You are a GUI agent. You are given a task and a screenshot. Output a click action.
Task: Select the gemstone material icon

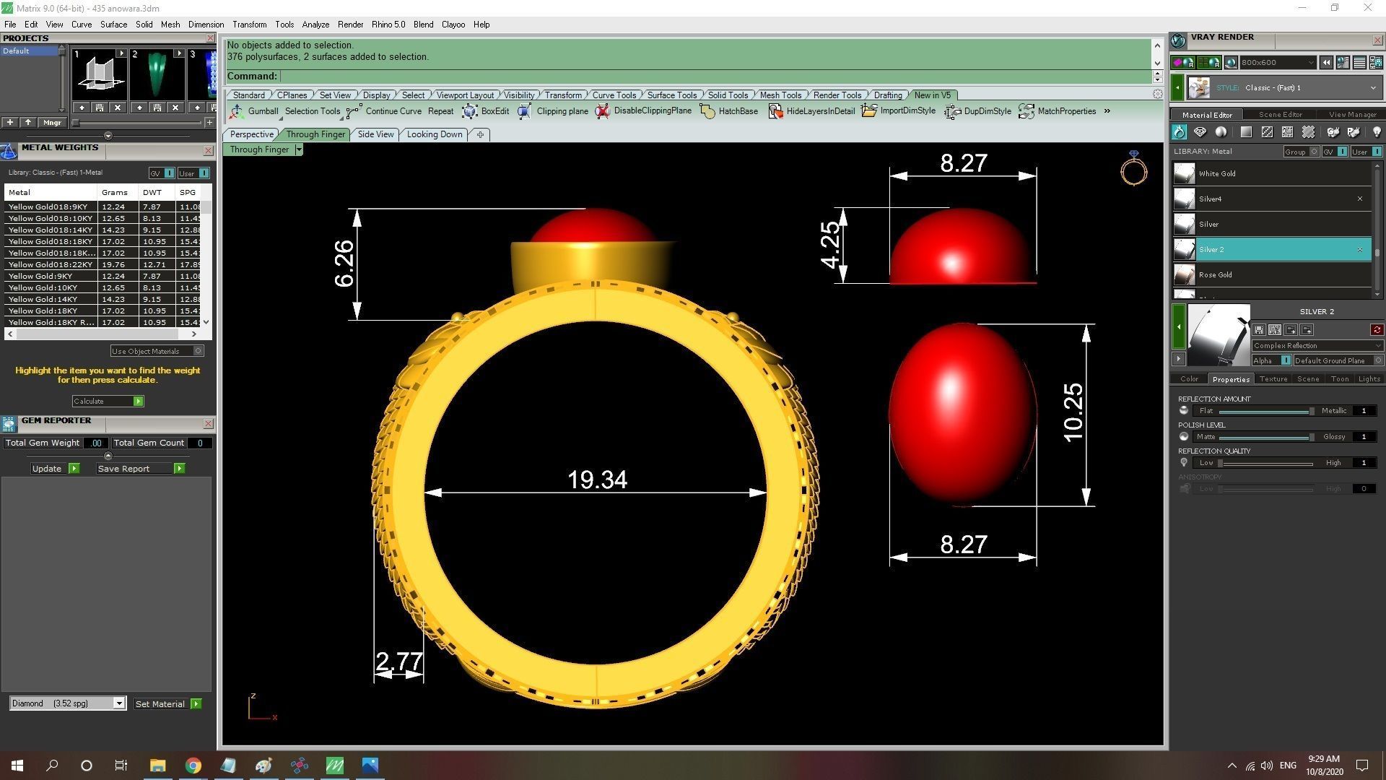1200,132
